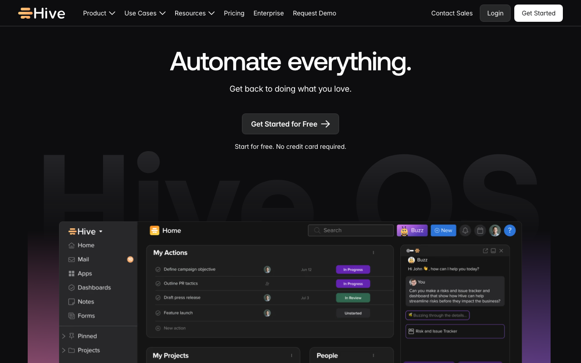Click the New action row text

175,328
